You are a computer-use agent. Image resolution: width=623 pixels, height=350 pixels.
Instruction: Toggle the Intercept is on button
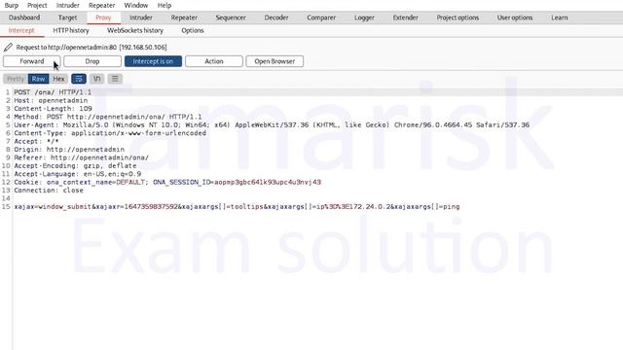tap(153, 61)
